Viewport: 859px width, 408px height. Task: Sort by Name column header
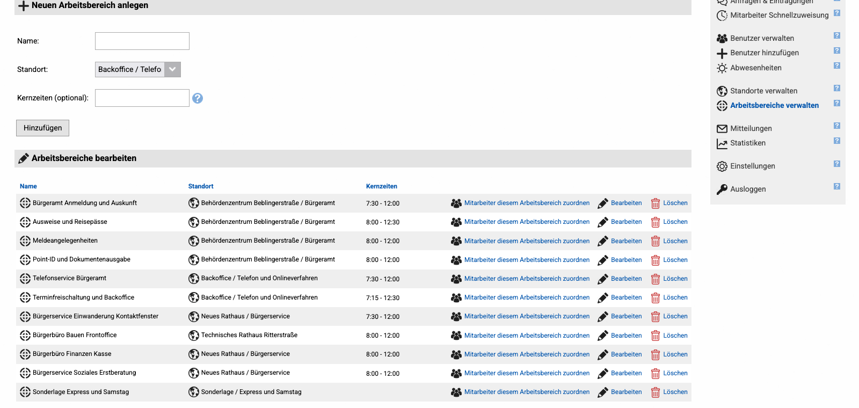pyautogui.click(x=28, y=186)
